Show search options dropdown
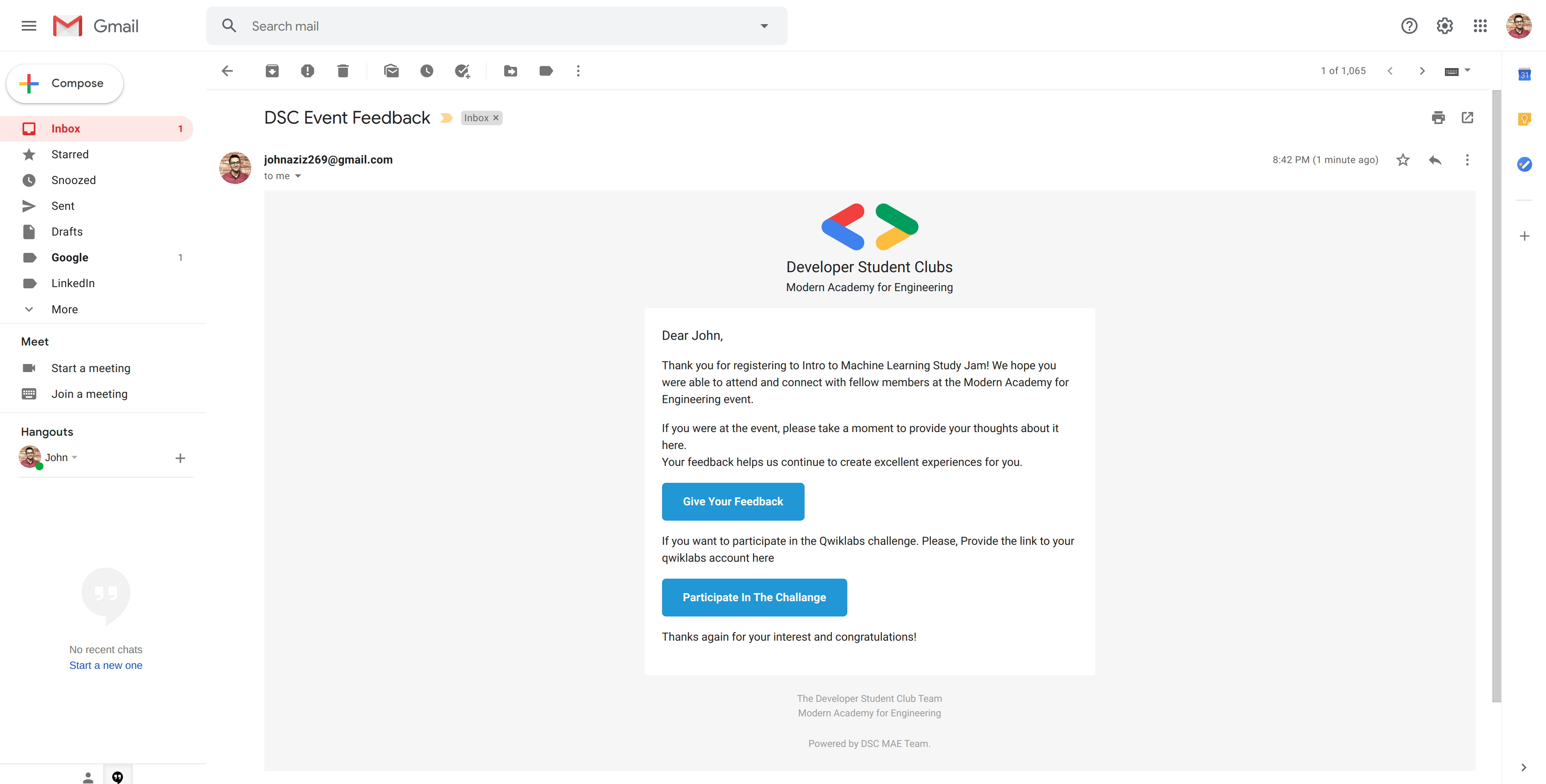 point(764,26)
